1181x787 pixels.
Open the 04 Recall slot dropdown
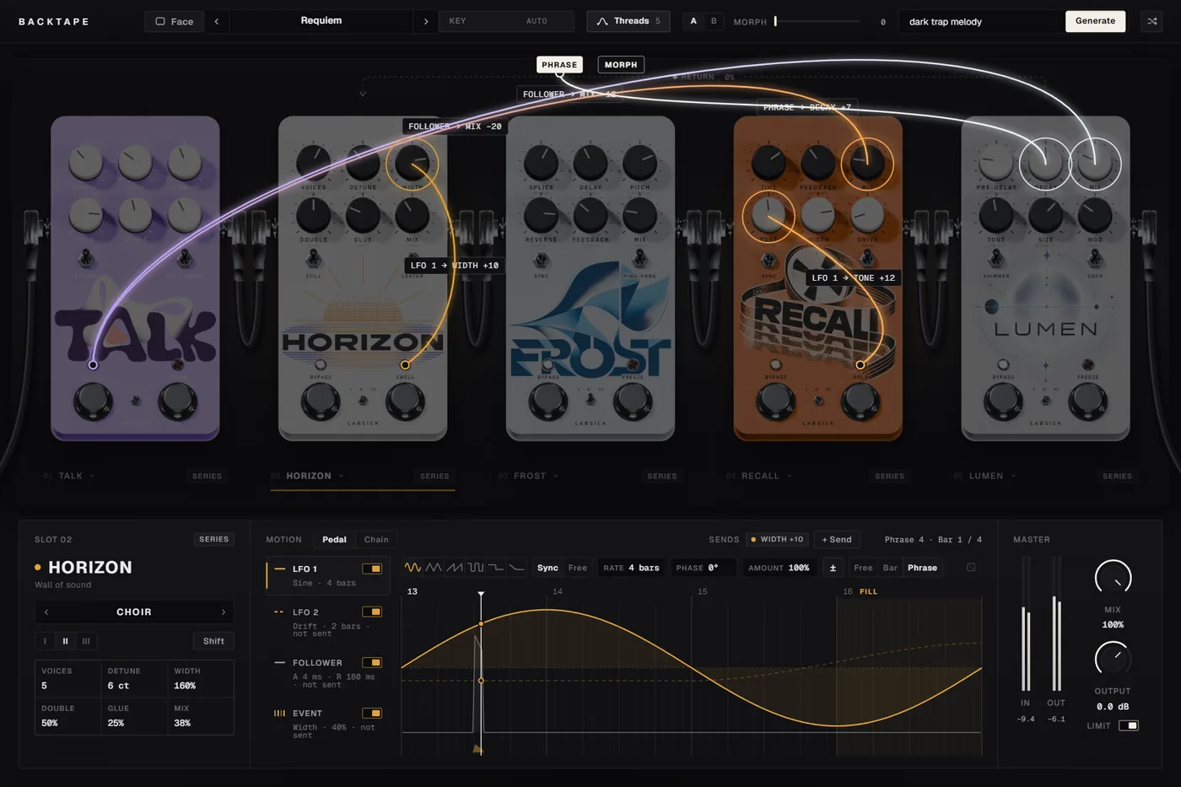pyautogui.click(x=759, y=476)
